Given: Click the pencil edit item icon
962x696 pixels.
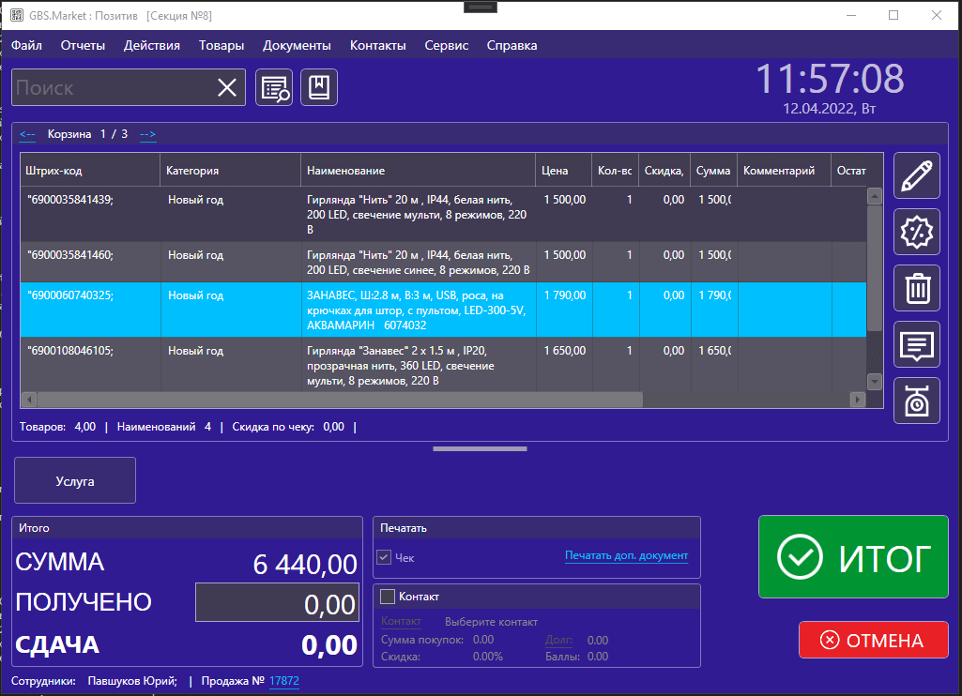Looking at the screenshot, I should point(917,176).
